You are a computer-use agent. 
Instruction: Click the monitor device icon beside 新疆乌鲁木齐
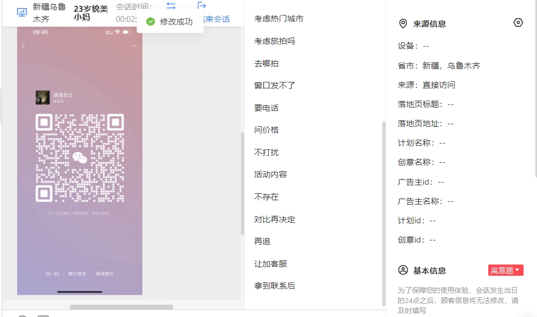click(22, 13)
